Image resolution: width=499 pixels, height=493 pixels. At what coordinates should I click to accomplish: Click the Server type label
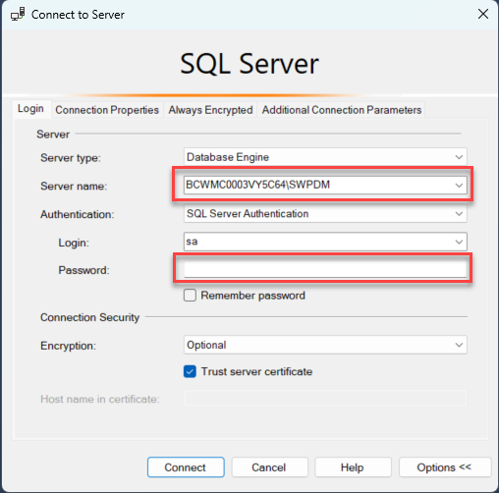pyautogui.click(x=71, y=158)
